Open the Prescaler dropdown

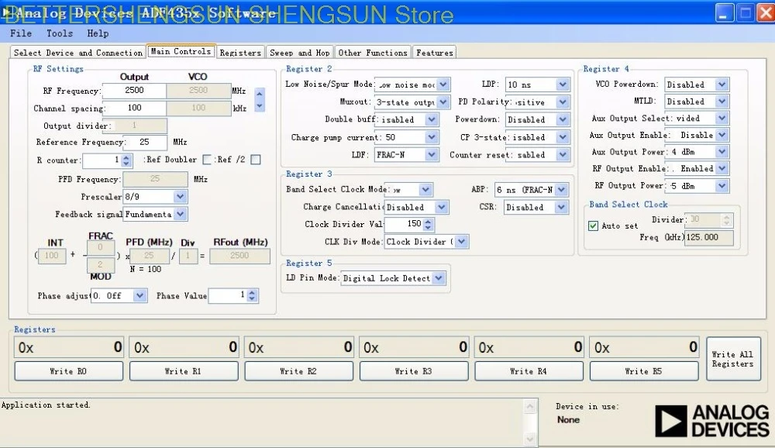click(x=181, y=197)
